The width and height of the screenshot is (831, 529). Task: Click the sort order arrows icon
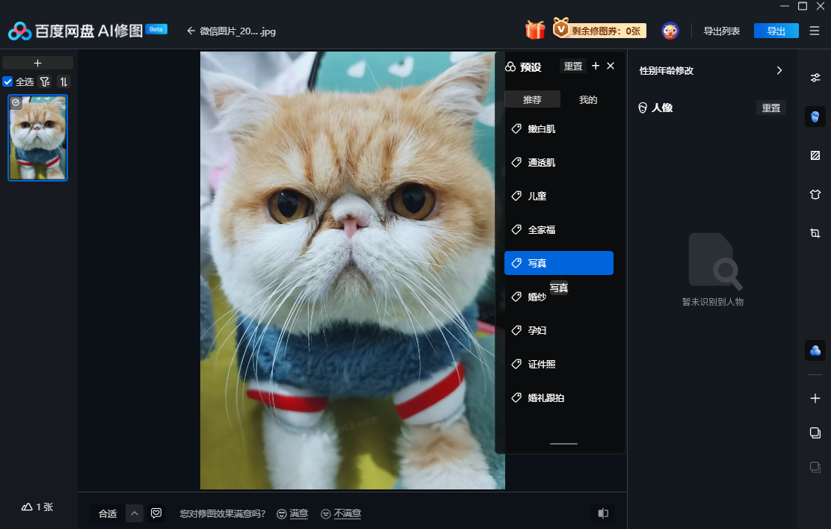point(64,82)
